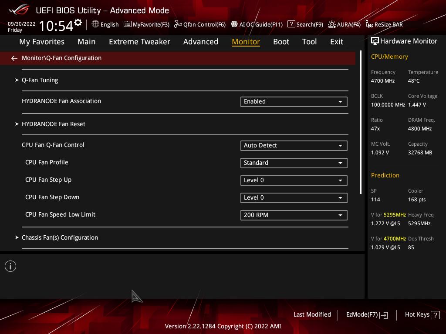Click the EzMode(F7) switch button
This screenshot has width=446, height=334.
point(367,315)
